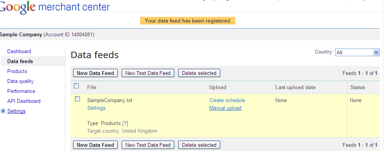Check the SampleCompany.txt feed checkbox
The width and height of the screenshot is (384, 151).
pyautogui.click(x=77, y=99)
